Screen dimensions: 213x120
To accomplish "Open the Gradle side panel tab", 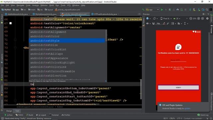I will 212,18.
